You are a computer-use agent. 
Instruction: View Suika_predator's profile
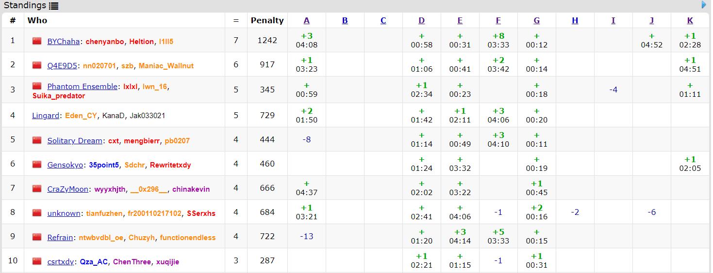click(59, 96)
